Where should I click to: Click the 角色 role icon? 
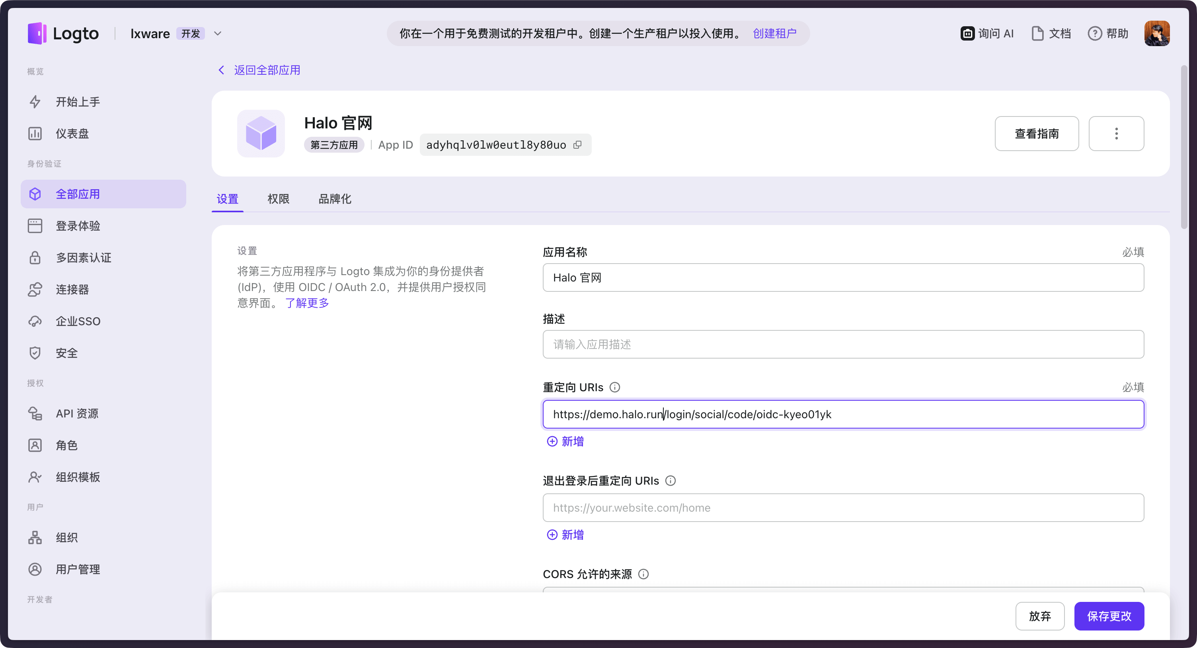[35, 446]
